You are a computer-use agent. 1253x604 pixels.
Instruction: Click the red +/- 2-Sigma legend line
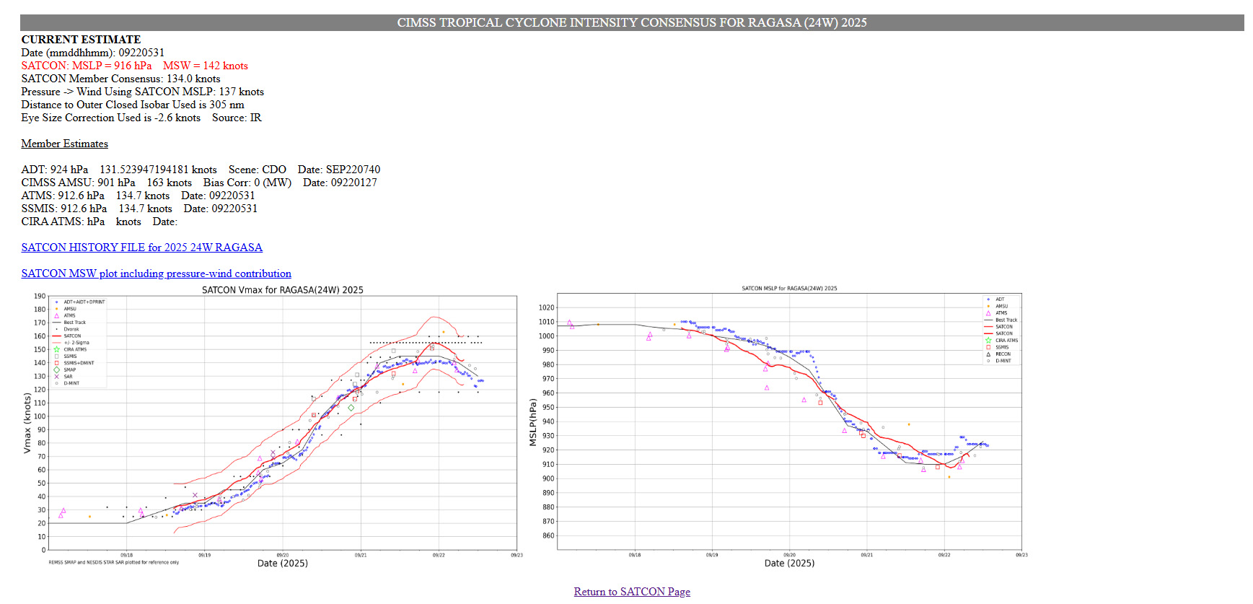click(x=56, y=343)
